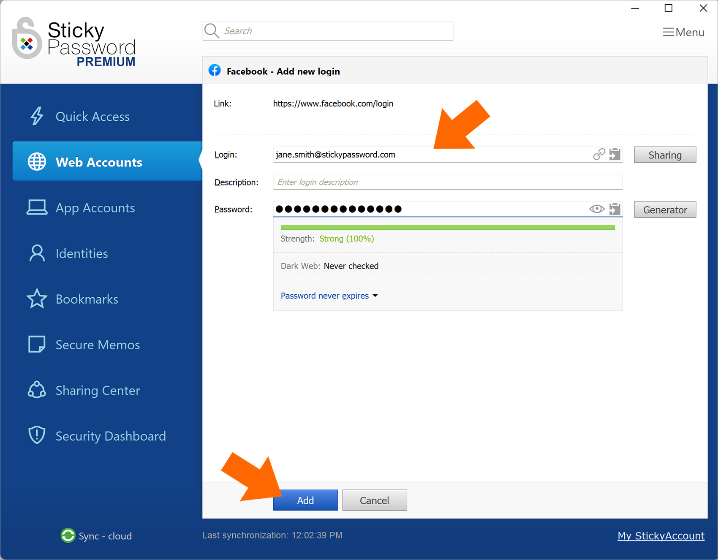Click the Strong (100%) strength text

[346, 239]
